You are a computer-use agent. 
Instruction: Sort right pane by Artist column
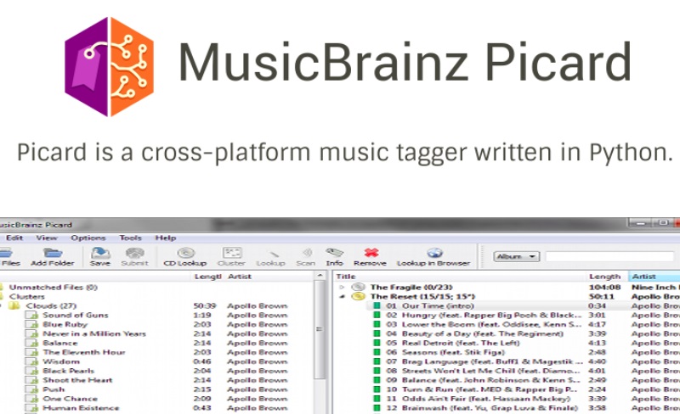[x=654, y=277]
